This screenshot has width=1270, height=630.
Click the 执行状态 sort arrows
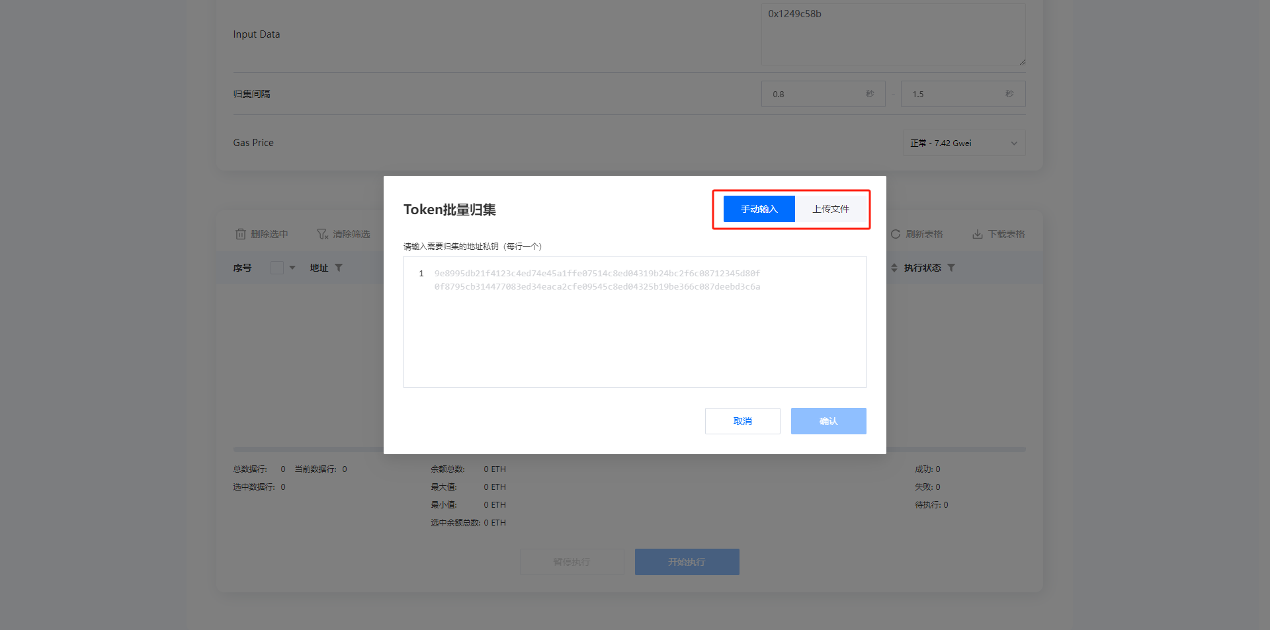pyautogui.click(x=894, y=268)
